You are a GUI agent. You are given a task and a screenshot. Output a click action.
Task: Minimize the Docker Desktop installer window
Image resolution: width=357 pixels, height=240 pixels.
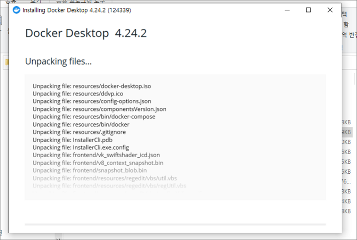pos(287,10)
